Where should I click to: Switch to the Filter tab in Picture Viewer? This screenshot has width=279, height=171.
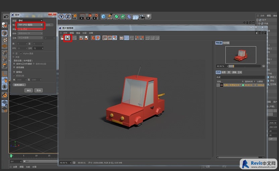pos(234,72)
